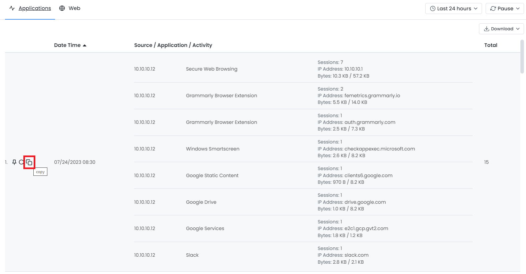Click Bytes: 2.6 KB / 8.2 KB
Image resolution: width=526 pixels, height=274 pixels.
(342, 155)
